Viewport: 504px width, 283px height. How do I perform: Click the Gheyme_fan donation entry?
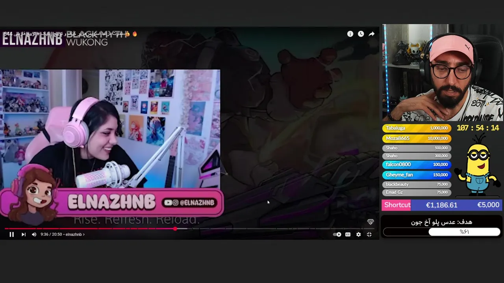(417, 175)
